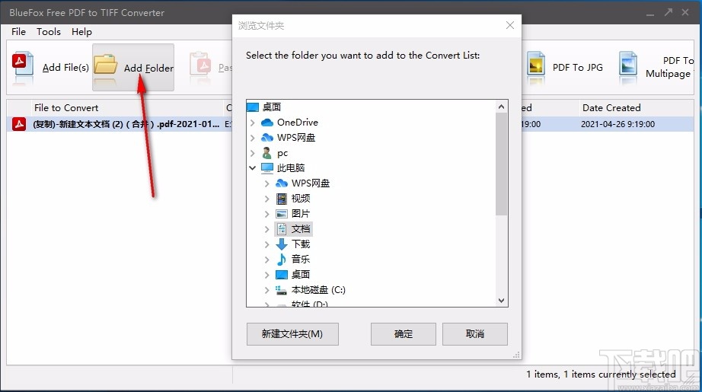Image resolution: width=702 pixels, height=392 pixels.
Task: Confirm with the 确定 button
Action: 404,334
